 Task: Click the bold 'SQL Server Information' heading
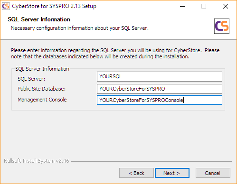(x=39, y=19)
